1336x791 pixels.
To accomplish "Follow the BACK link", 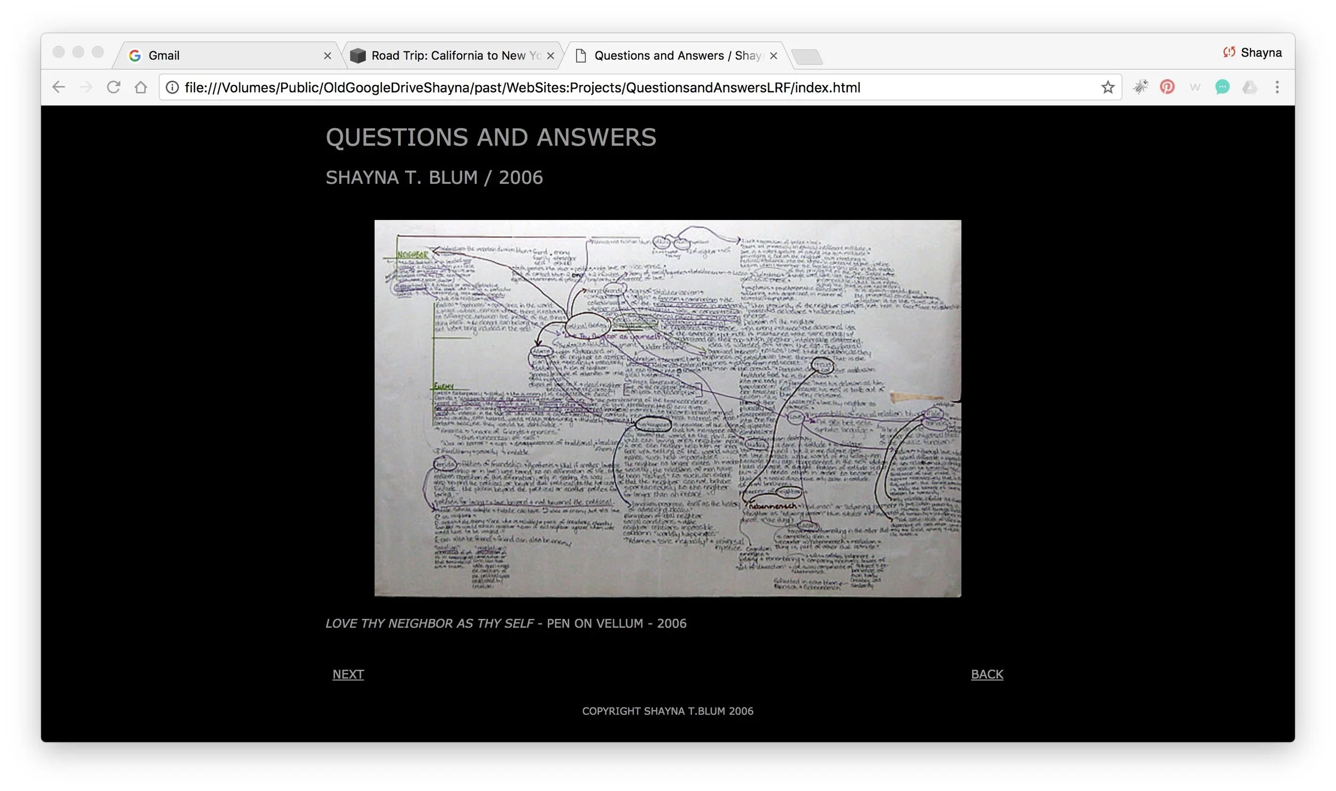I will pyautogui.click(x=987, y=674).
